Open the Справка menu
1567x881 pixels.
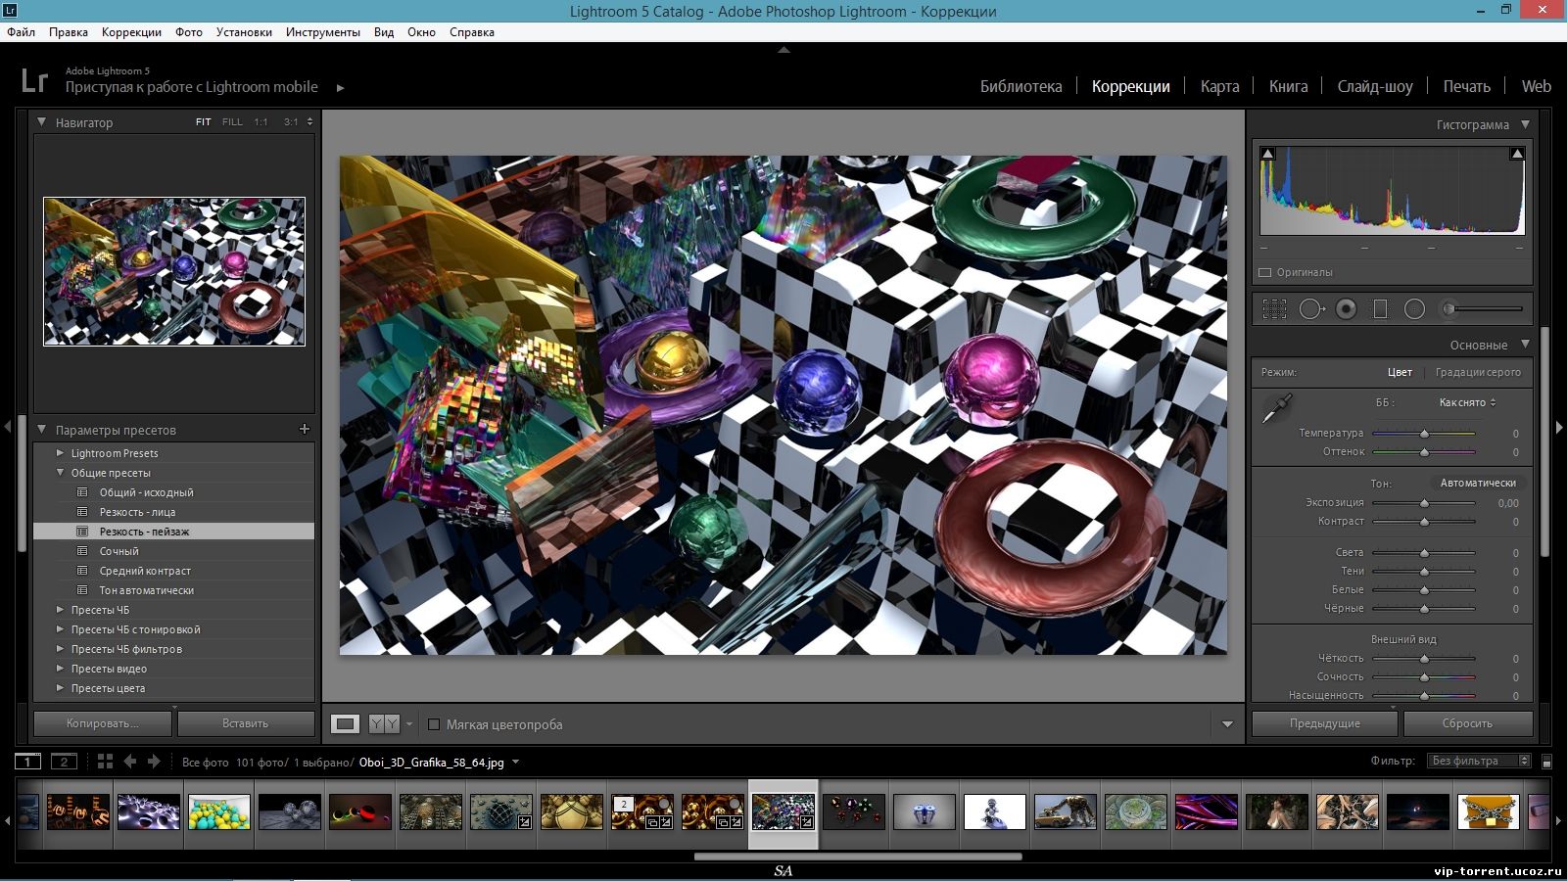point(472,32)
